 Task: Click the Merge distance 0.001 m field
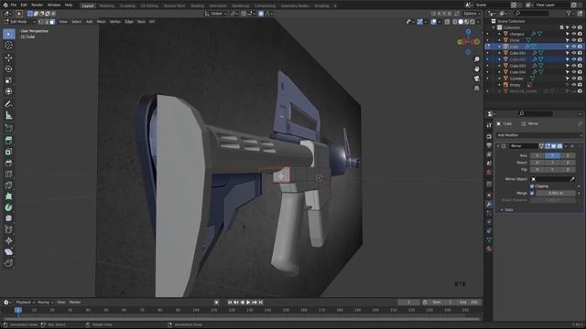[556, 193]
